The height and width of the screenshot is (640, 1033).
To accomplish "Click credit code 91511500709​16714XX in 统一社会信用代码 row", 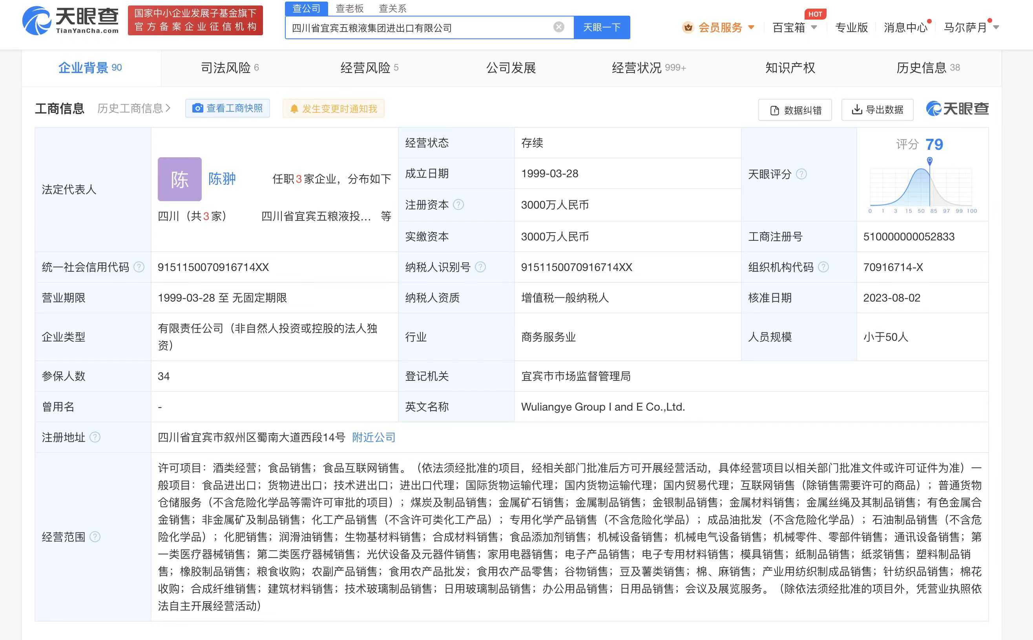I will (214, 267).
